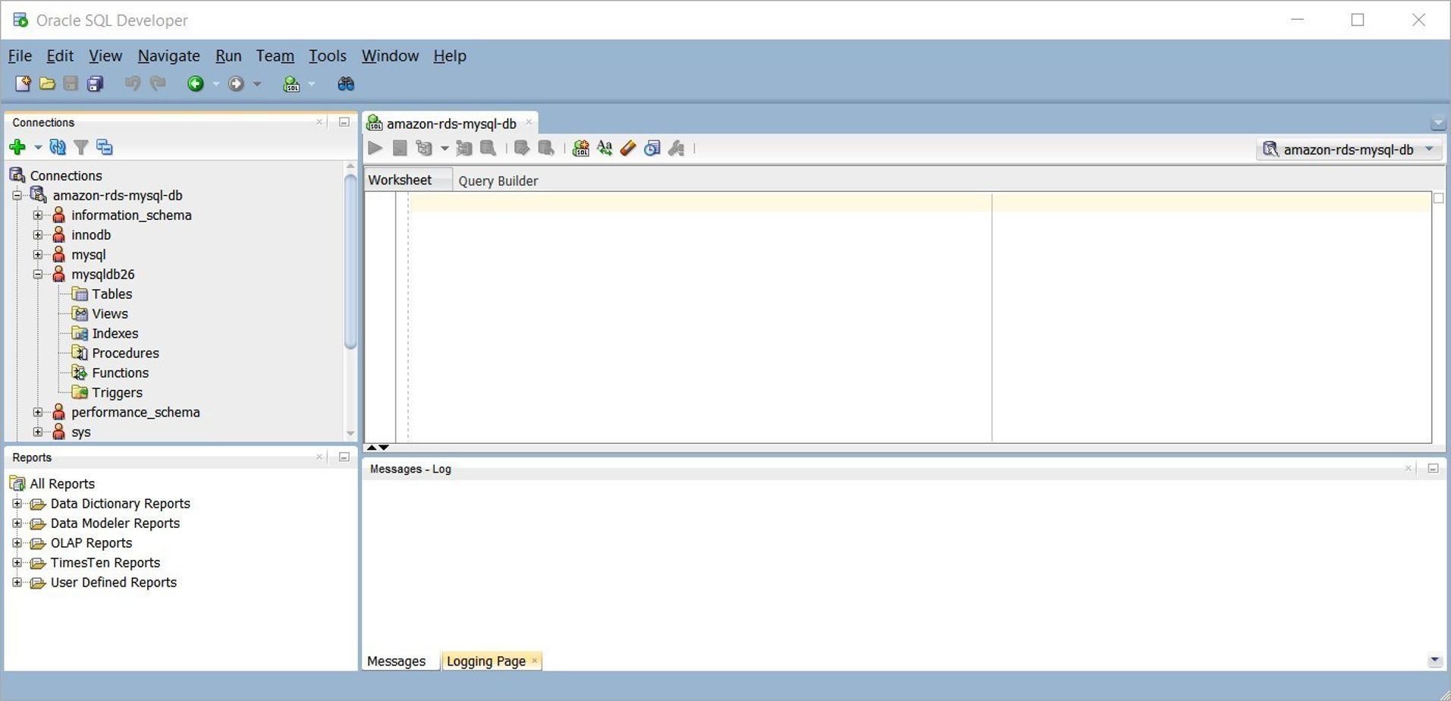The width and height of the screenshot is (1451, 701).
Task: Open the Explain Plan dropdown arrow
Action: tap(444, 149)
